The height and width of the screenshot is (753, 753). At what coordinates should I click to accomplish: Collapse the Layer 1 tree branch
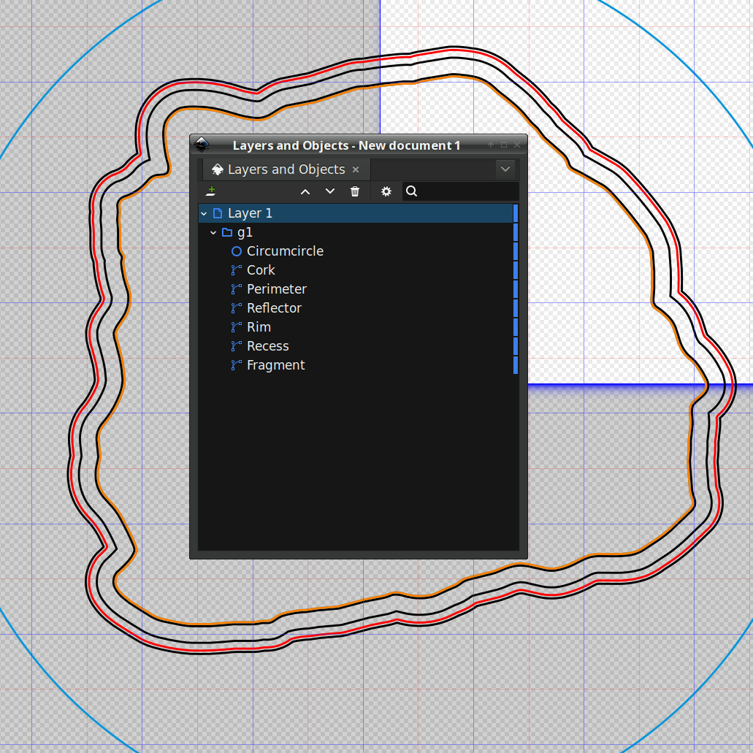click(203, 213)
